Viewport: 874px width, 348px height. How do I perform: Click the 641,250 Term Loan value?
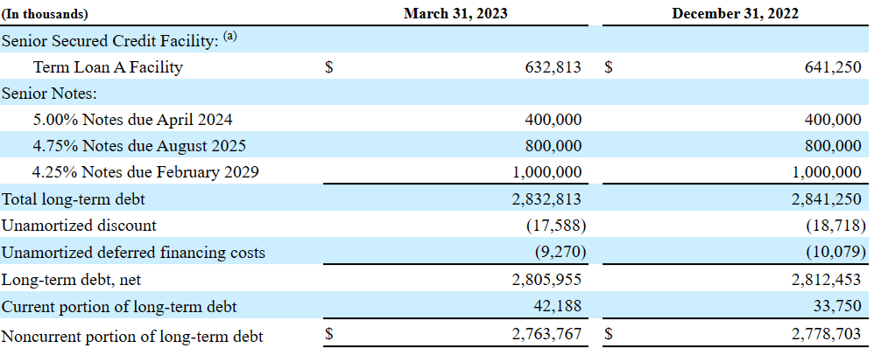point(834,67)
